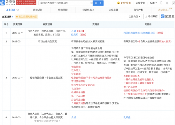Screen dimensions: 175x125
Task: Switch to 法律诉讼 tab
Action: pos(37,10)
